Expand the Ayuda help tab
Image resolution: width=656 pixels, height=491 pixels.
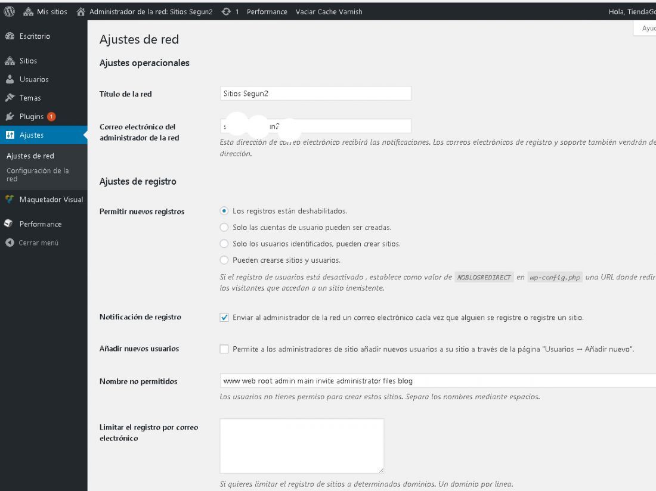click(x=645, y=28)
